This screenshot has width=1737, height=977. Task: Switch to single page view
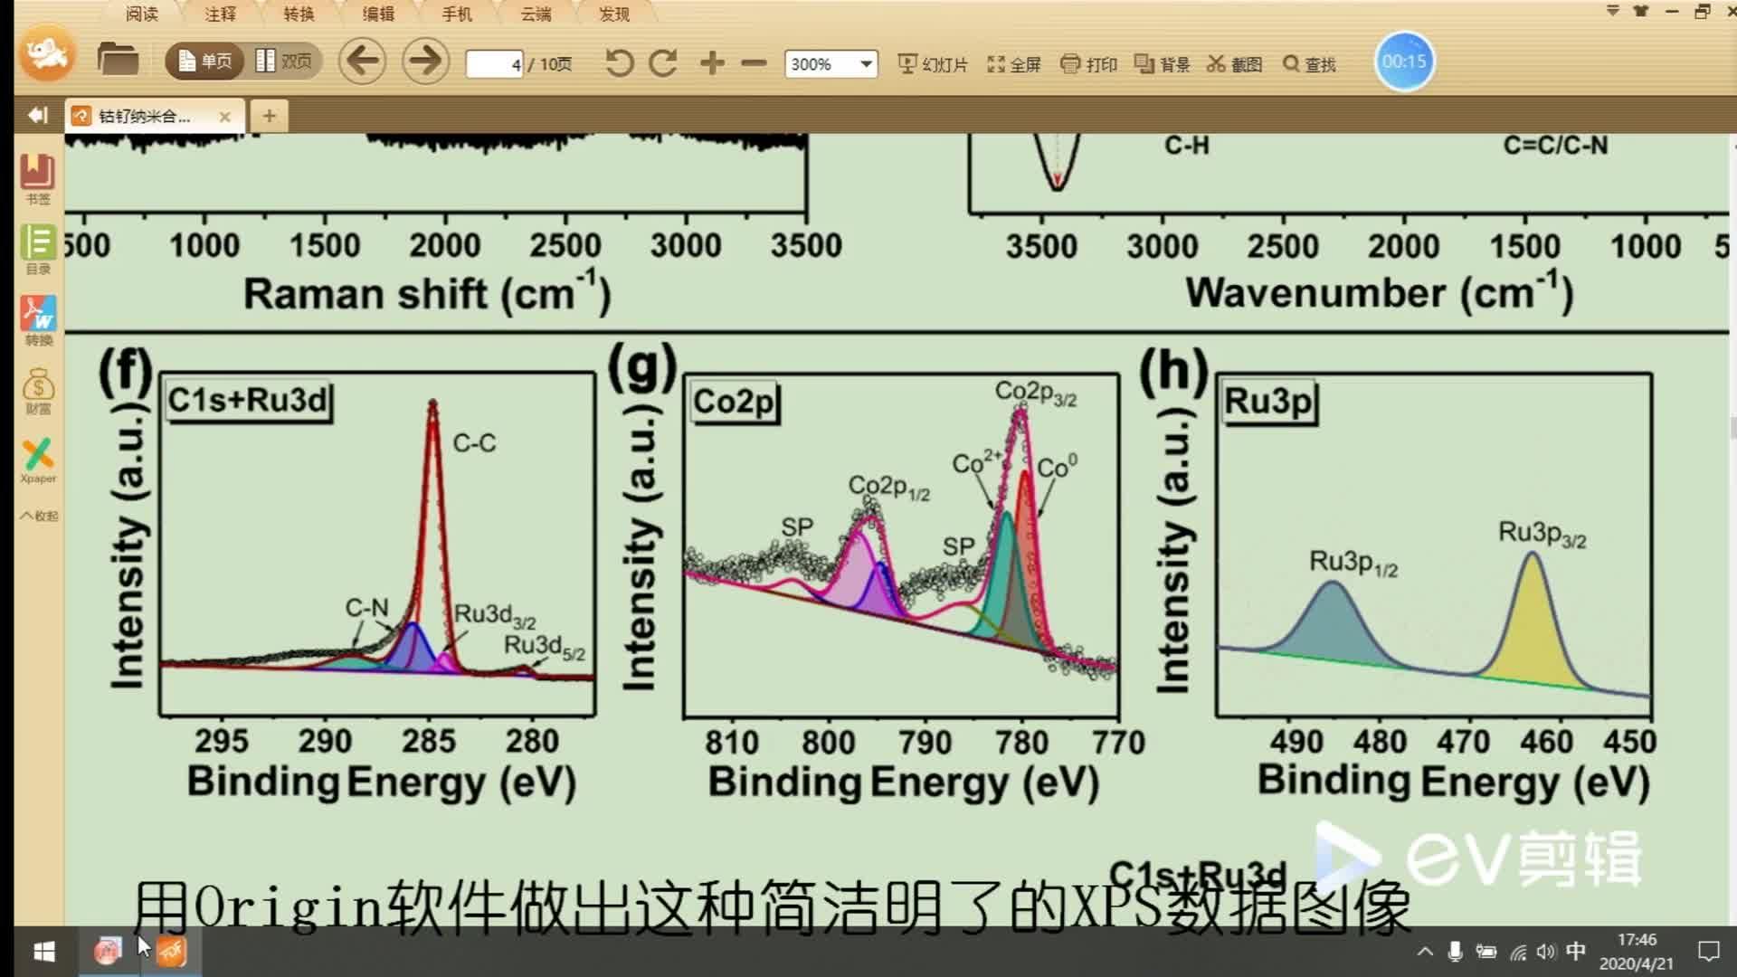tap(205, 62)
